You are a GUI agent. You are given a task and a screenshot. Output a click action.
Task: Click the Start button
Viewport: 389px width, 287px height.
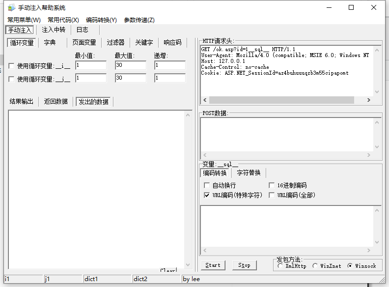(213, 265)
